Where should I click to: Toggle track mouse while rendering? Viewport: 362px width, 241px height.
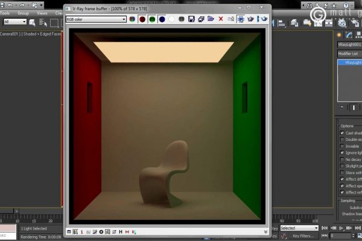(x=241, y=19)
